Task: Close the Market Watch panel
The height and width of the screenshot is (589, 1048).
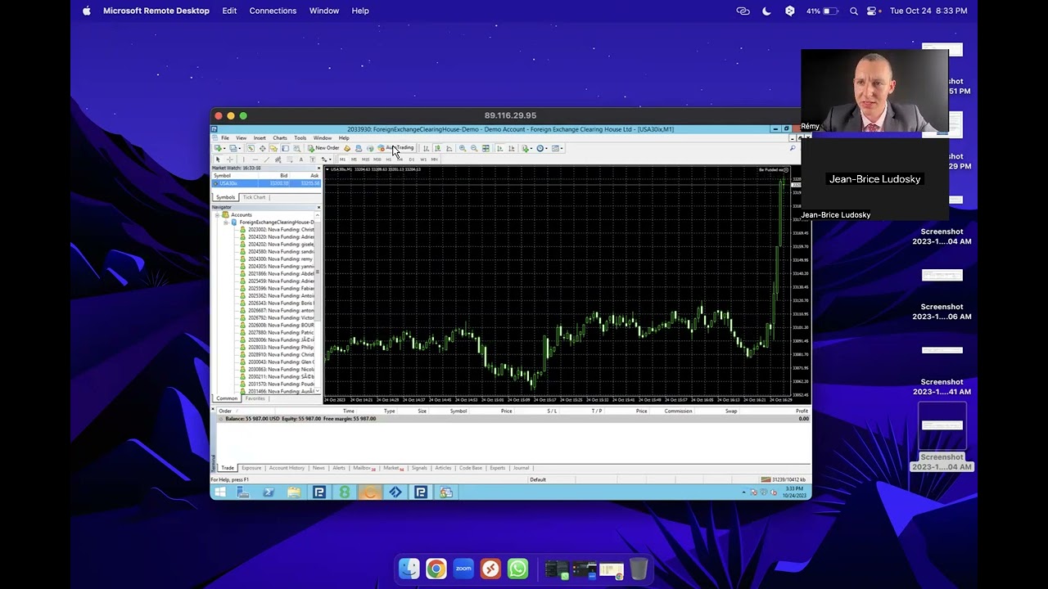Action: tap(318, 168)
